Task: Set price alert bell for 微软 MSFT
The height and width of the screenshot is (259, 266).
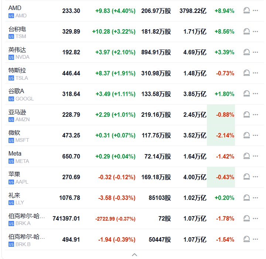Action: tap(246, 135)
